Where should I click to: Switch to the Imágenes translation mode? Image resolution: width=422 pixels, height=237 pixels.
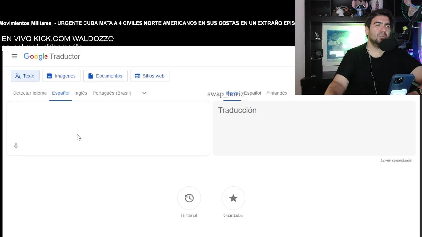coord(61,76)
